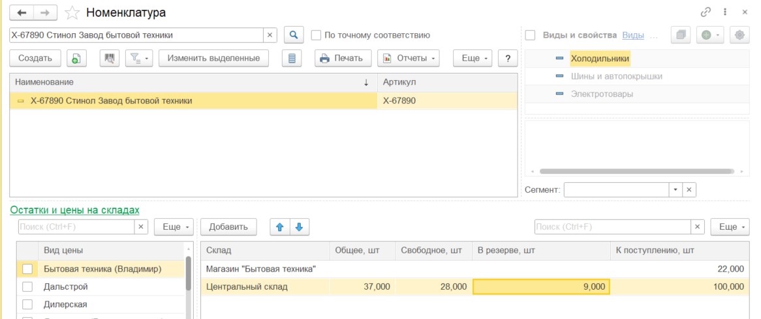Click the barcode search icon
The height and width of the screenshot is (319, 761).
pyautogui.click(x=109, y=58)
